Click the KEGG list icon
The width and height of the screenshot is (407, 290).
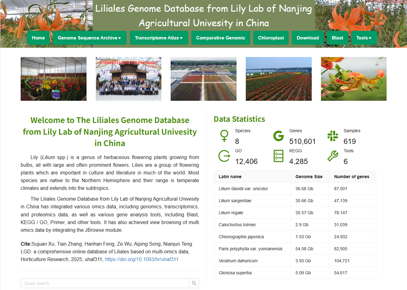[279, 156]
